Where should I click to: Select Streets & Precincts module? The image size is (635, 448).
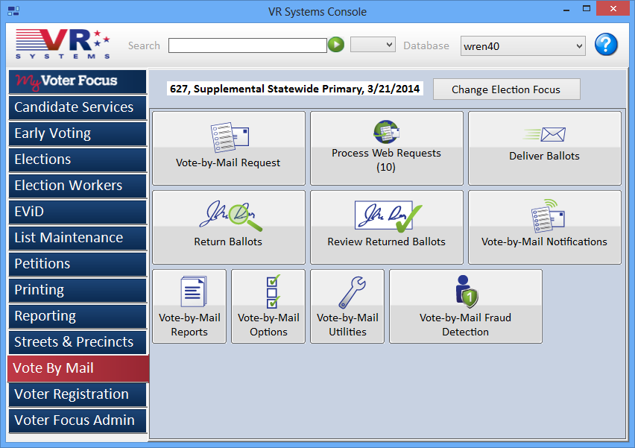[x=78, y=342]
